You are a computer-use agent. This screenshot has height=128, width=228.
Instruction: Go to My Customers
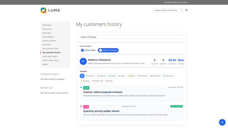click(48, 37)
